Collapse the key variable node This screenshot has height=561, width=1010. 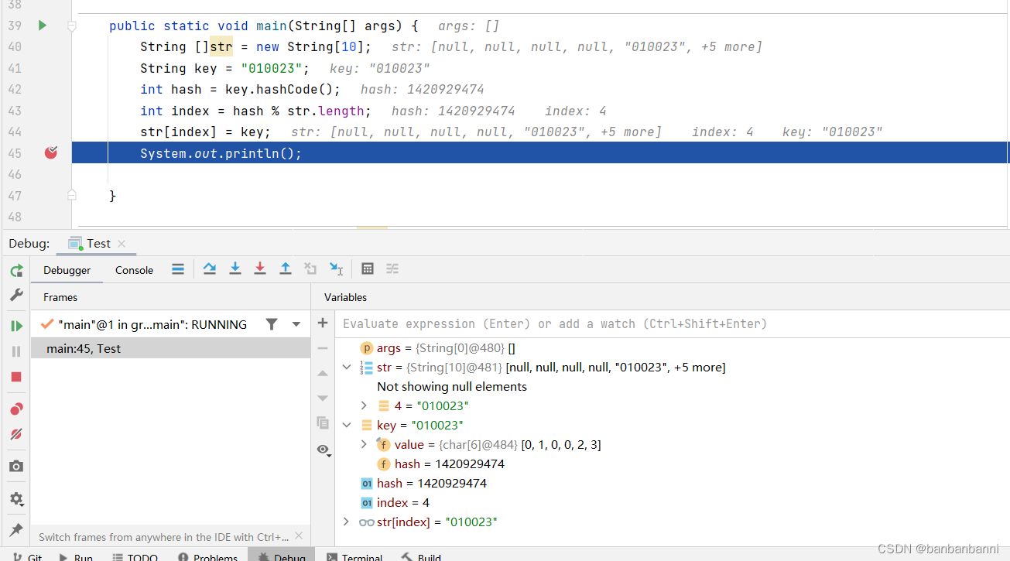click(347, 425)
